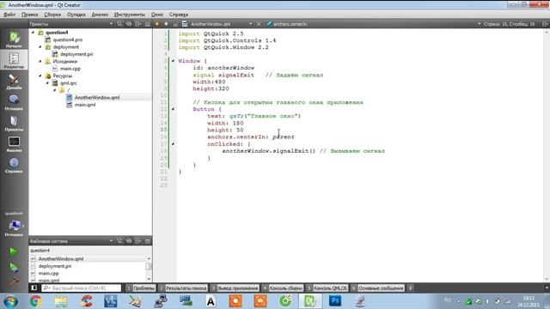Switch to the Начало welcome mode
The image size is (550, 309).
[14, 39]
